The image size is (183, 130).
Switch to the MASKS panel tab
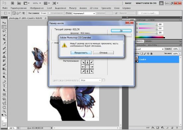pyautogui.click(x=148, y=41)
